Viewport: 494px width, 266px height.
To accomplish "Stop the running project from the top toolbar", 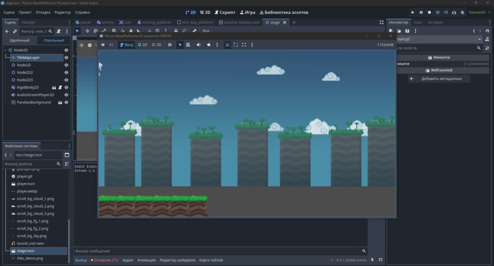I will [x=429, y=12].
